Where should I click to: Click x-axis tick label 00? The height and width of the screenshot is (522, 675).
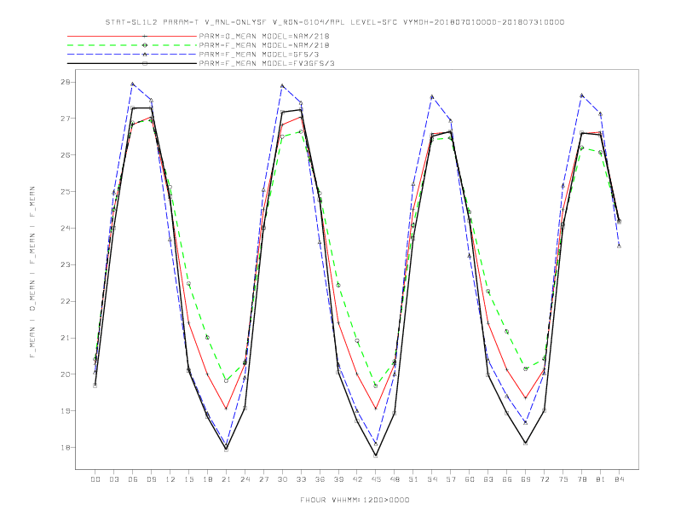[95, 479]
